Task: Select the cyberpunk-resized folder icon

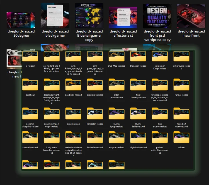Action: point(181,56)
